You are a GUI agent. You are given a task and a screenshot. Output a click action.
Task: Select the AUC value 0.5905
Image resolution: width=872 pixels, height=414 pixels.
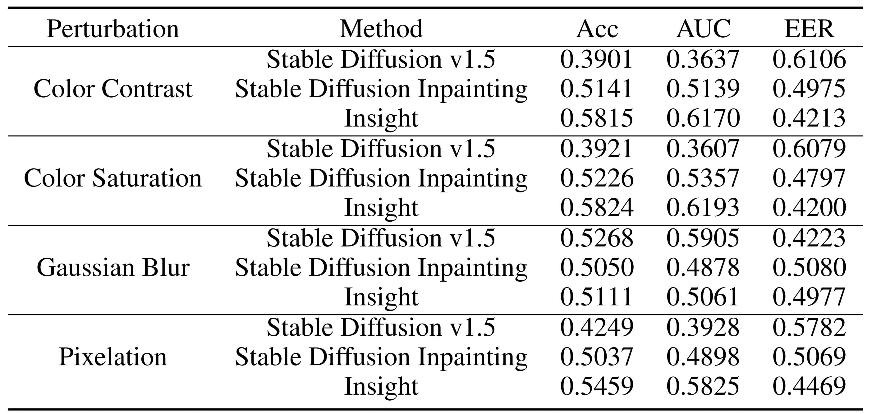pyautogui.click(x=703, y=238)
